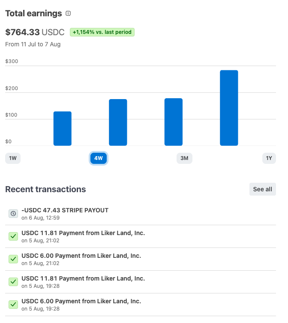Click the shortest bar in earnings chart
The height and width of the screenshot is (323, 288).
pyautogui.click(x=63, y=129)
